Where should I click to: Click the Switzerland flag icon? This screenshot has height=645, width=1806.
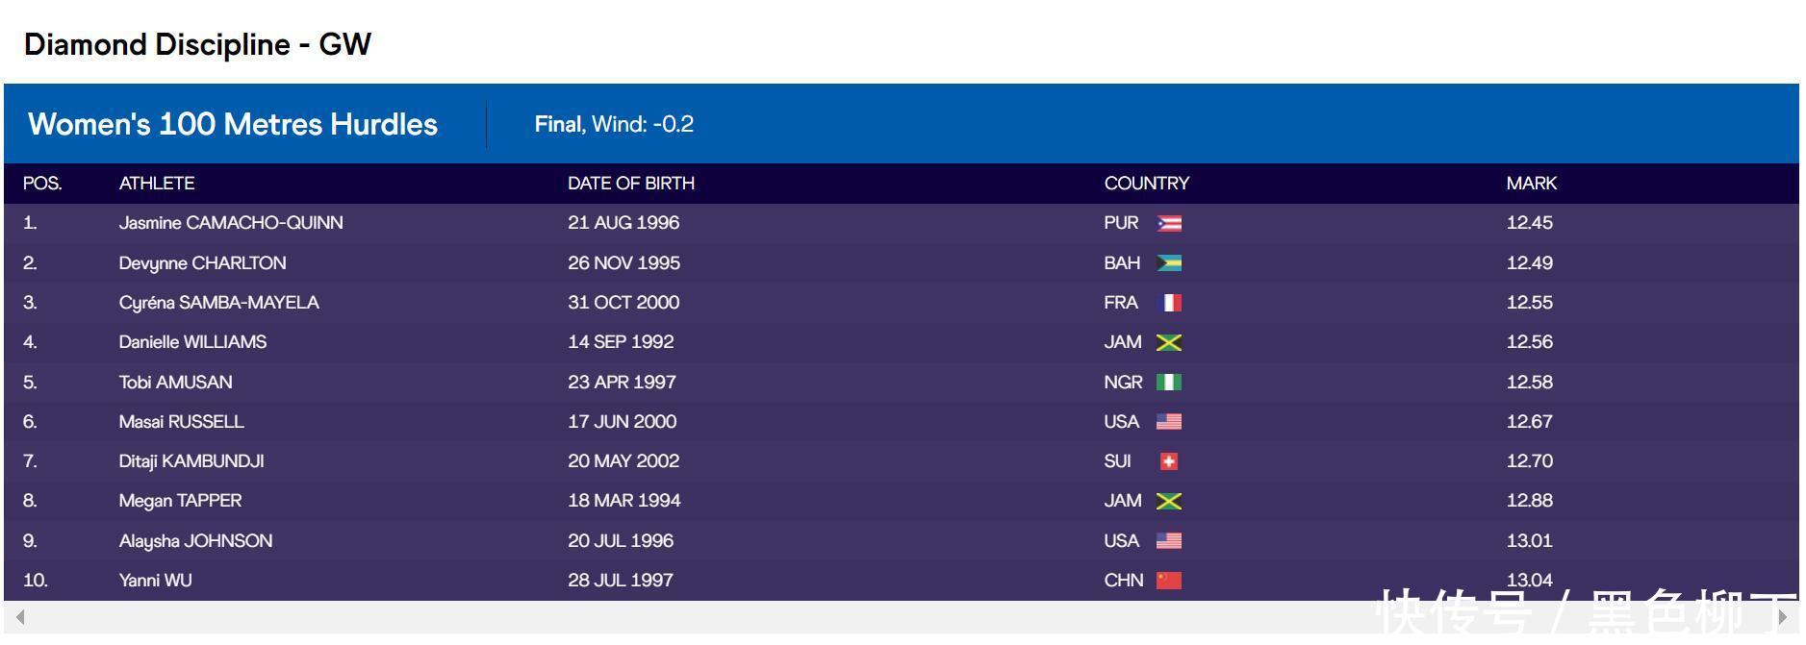(1168, 461)
